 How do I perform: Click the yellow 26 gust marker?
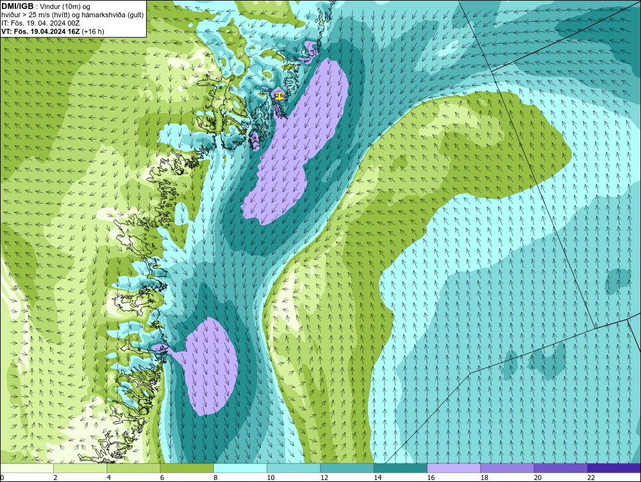click(x=279, y=96)
